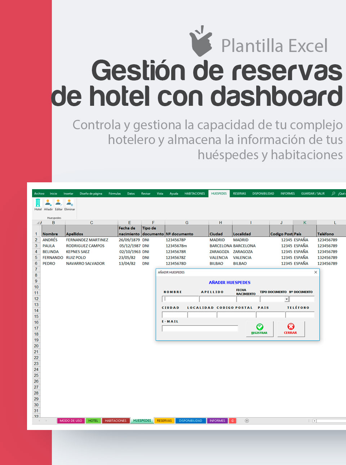346x465 pixels.
Task: Click the search magnifier in ribbon
Action: 333,194
